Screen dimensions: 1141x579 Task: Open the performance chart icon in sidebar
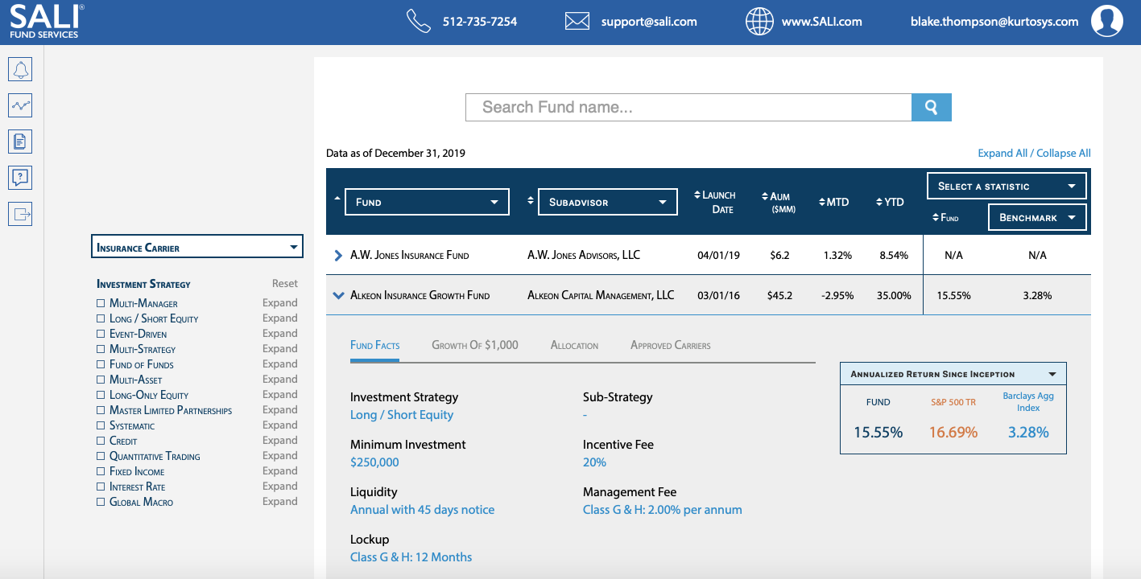(20, 105)
